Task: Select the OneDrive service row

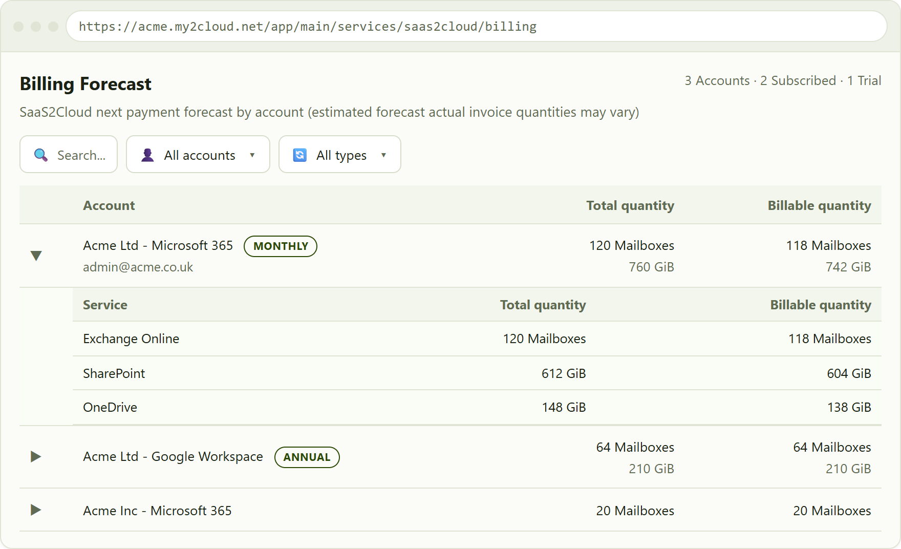Action: pyautogui.click(x=477, y=407)
